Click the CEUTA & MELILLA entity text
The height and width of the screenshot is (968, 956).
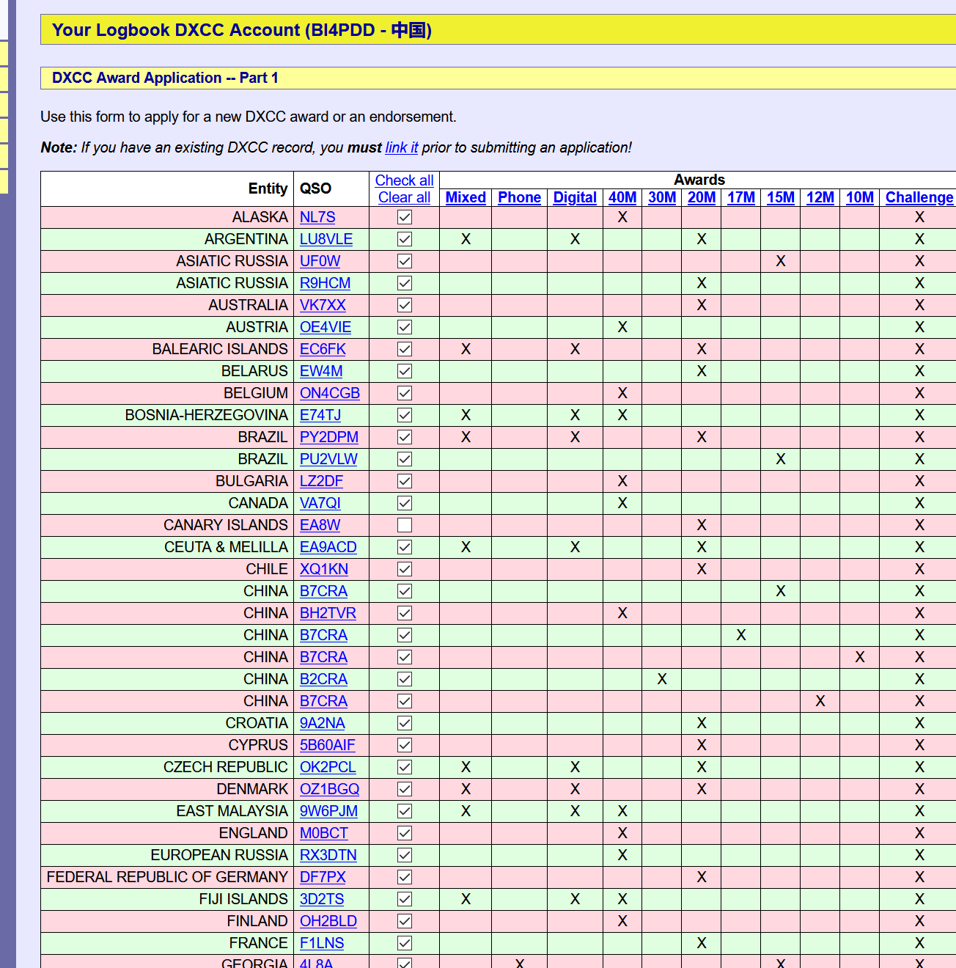point(227,547)
